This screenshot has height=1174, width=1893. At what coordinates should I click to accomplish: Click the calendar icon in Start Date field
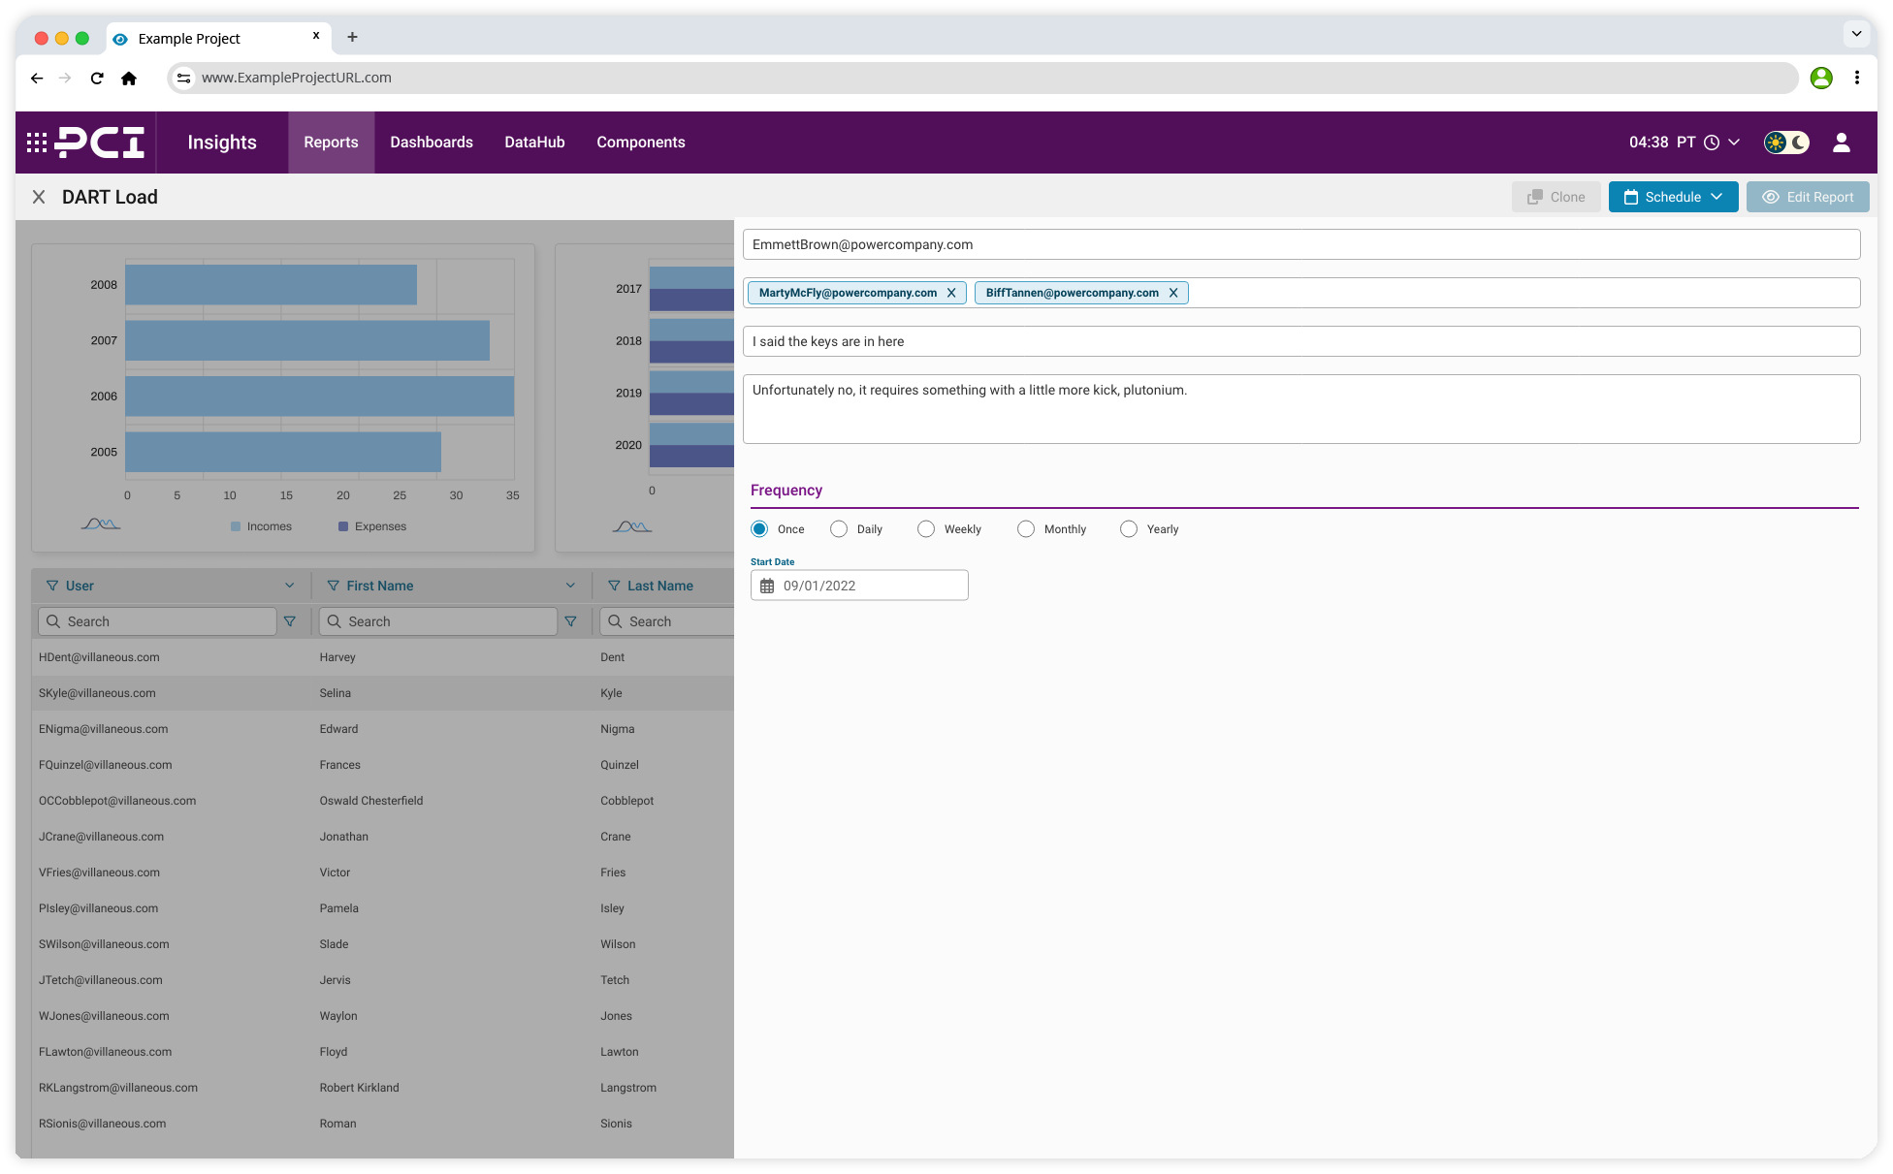(767, 585)
